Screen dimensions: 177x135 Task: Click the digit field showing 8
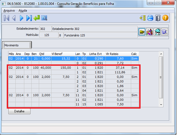[61, 35]
